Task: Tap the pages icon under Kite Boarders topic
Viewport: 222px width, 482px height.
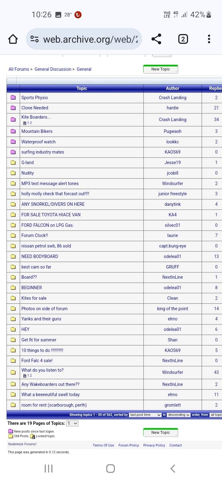Action: pos(24,123)
